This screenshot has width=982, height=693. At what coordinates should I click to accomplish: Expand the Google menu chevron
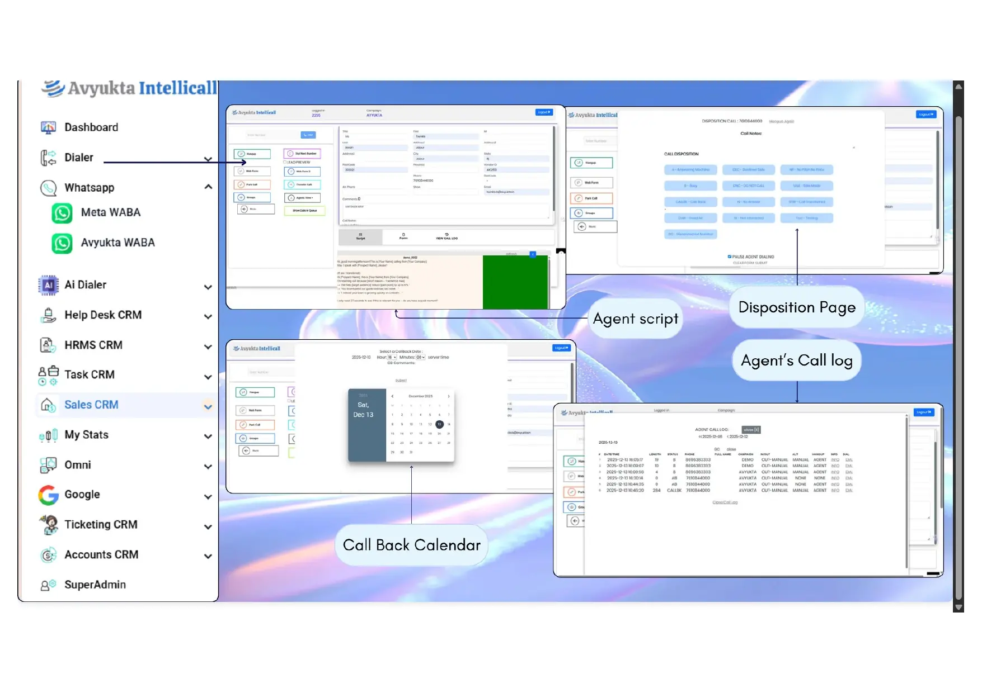[x=208, y=497]
